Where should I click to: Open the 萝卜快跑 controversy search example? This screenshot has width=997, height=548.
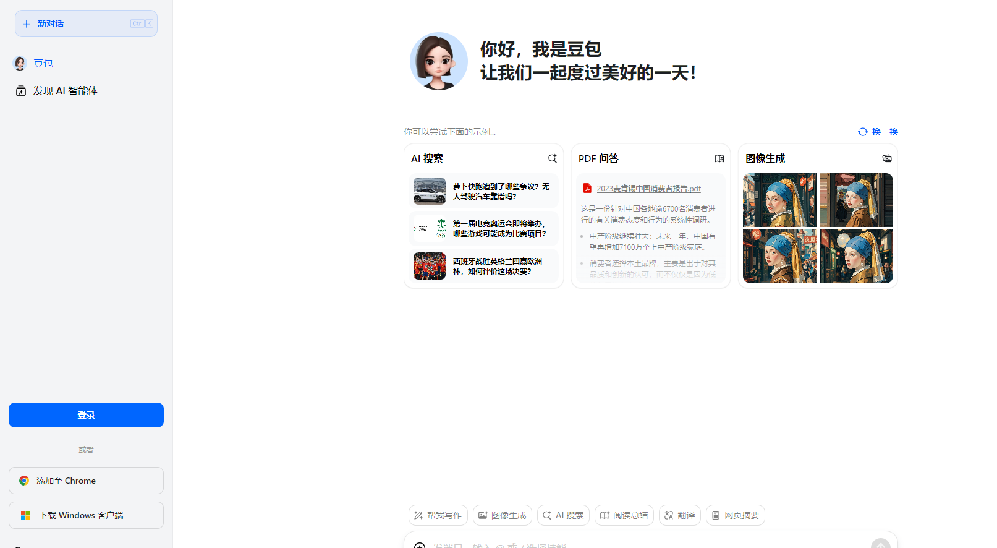[x=484, y=191]
